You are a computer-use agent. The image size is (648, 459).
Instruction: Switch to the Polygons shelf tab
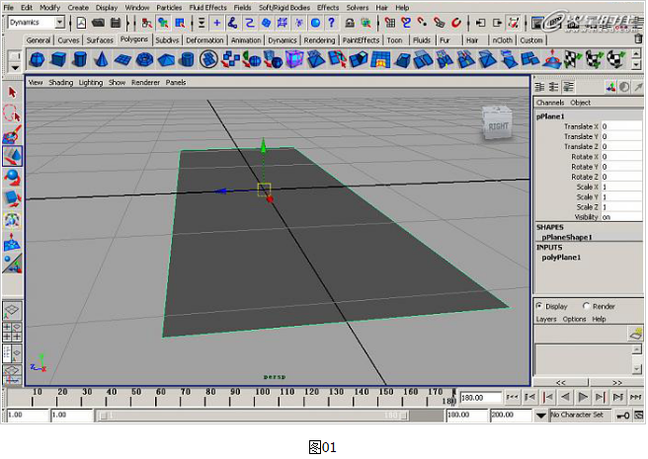[x=134, y=39]
